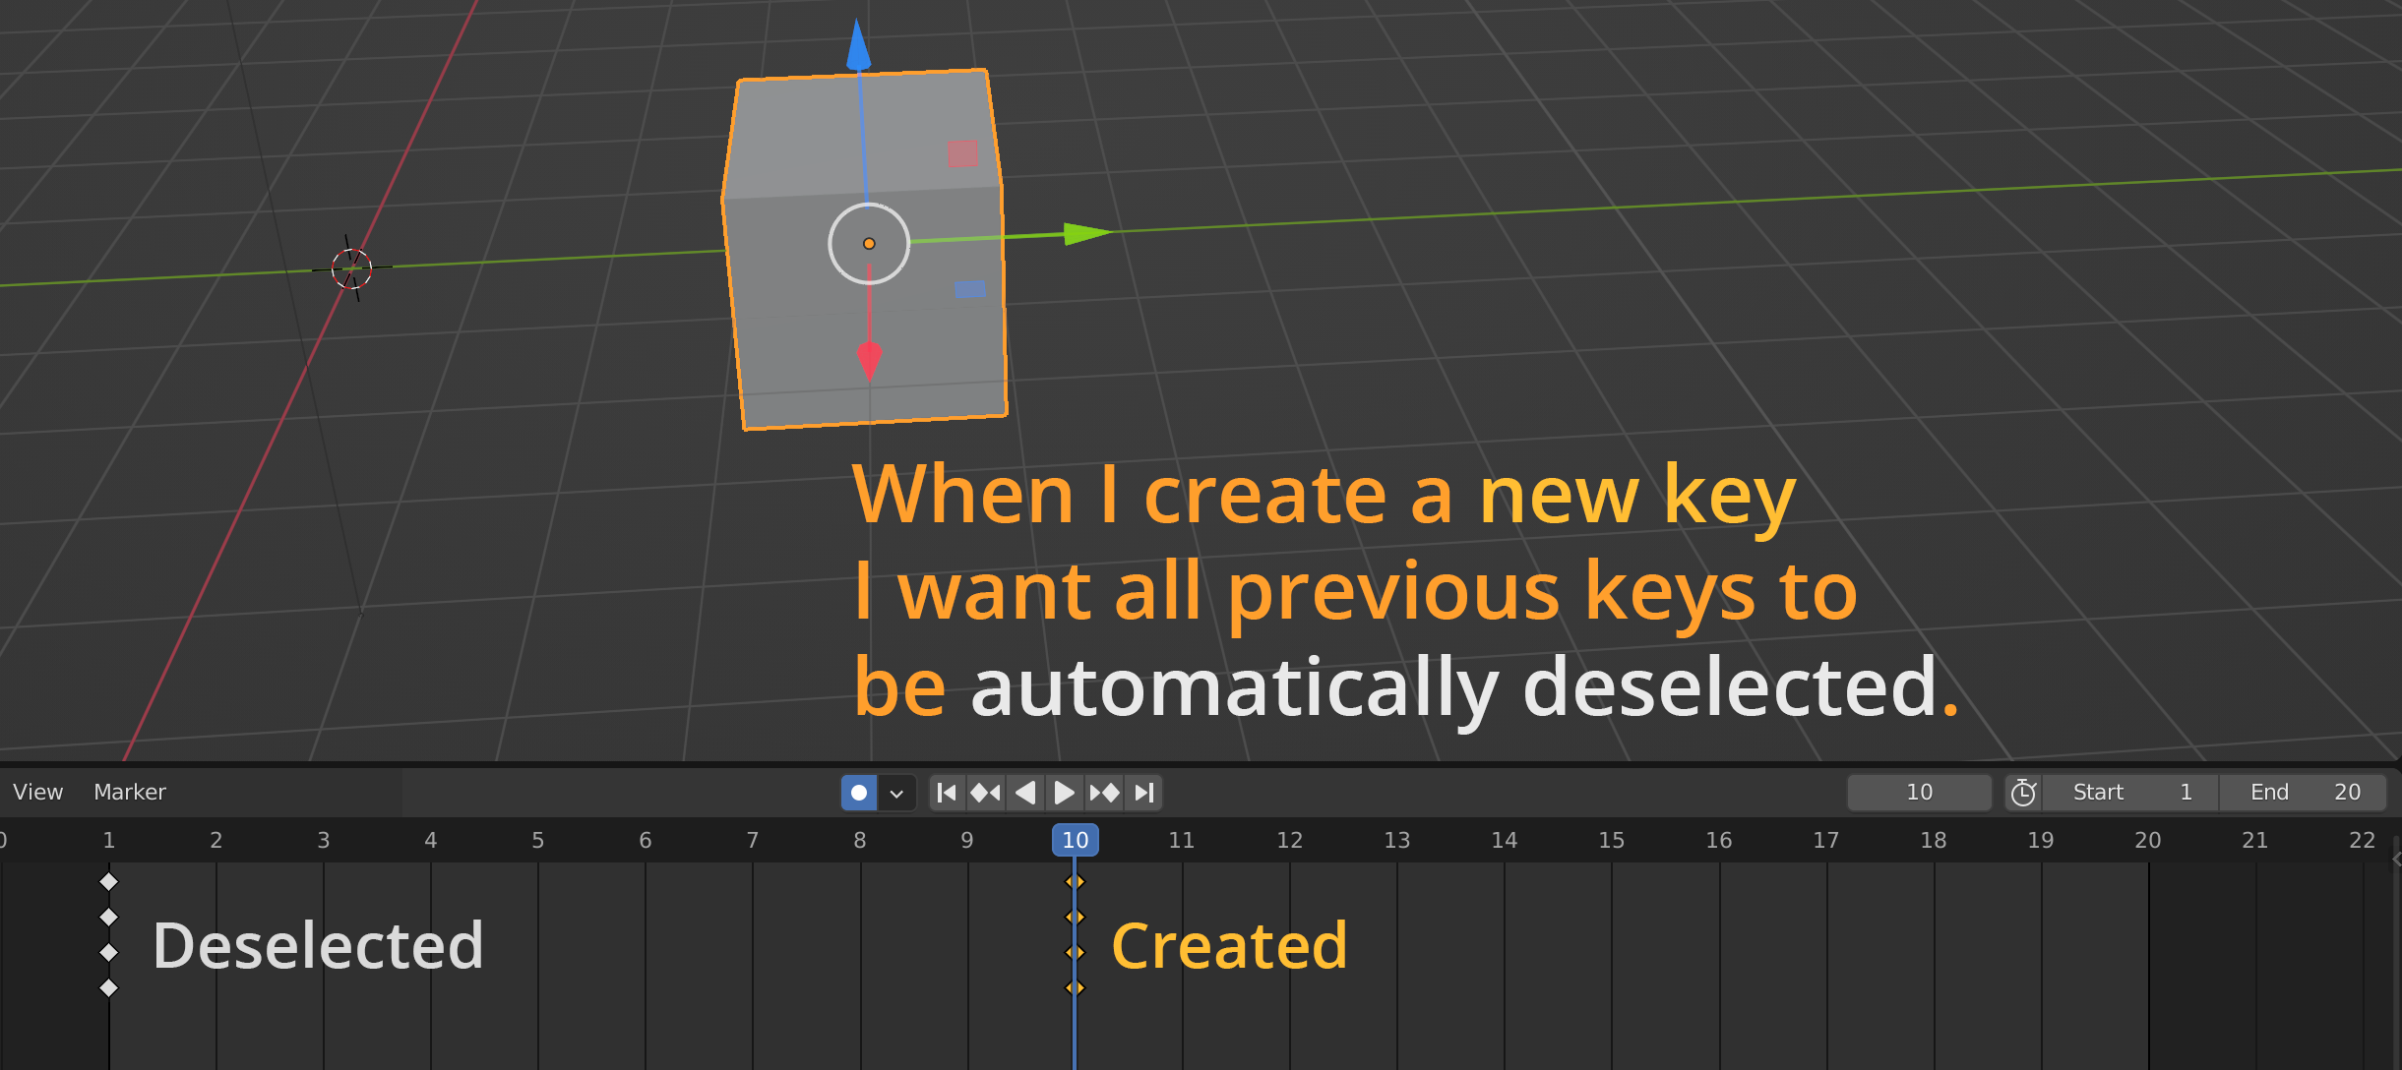Click the current frame field showing 10

click(x=1919, y=793)
